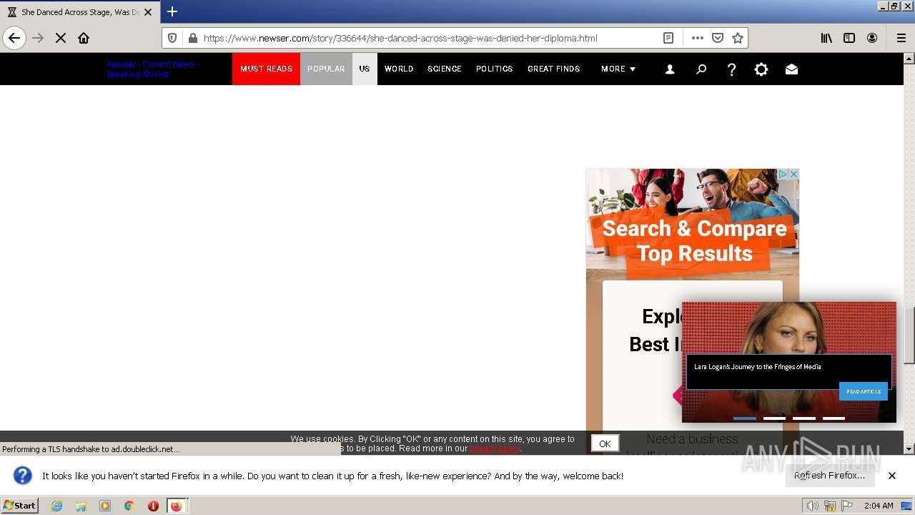
Task: Open the US news section
Action: [365, 69]
